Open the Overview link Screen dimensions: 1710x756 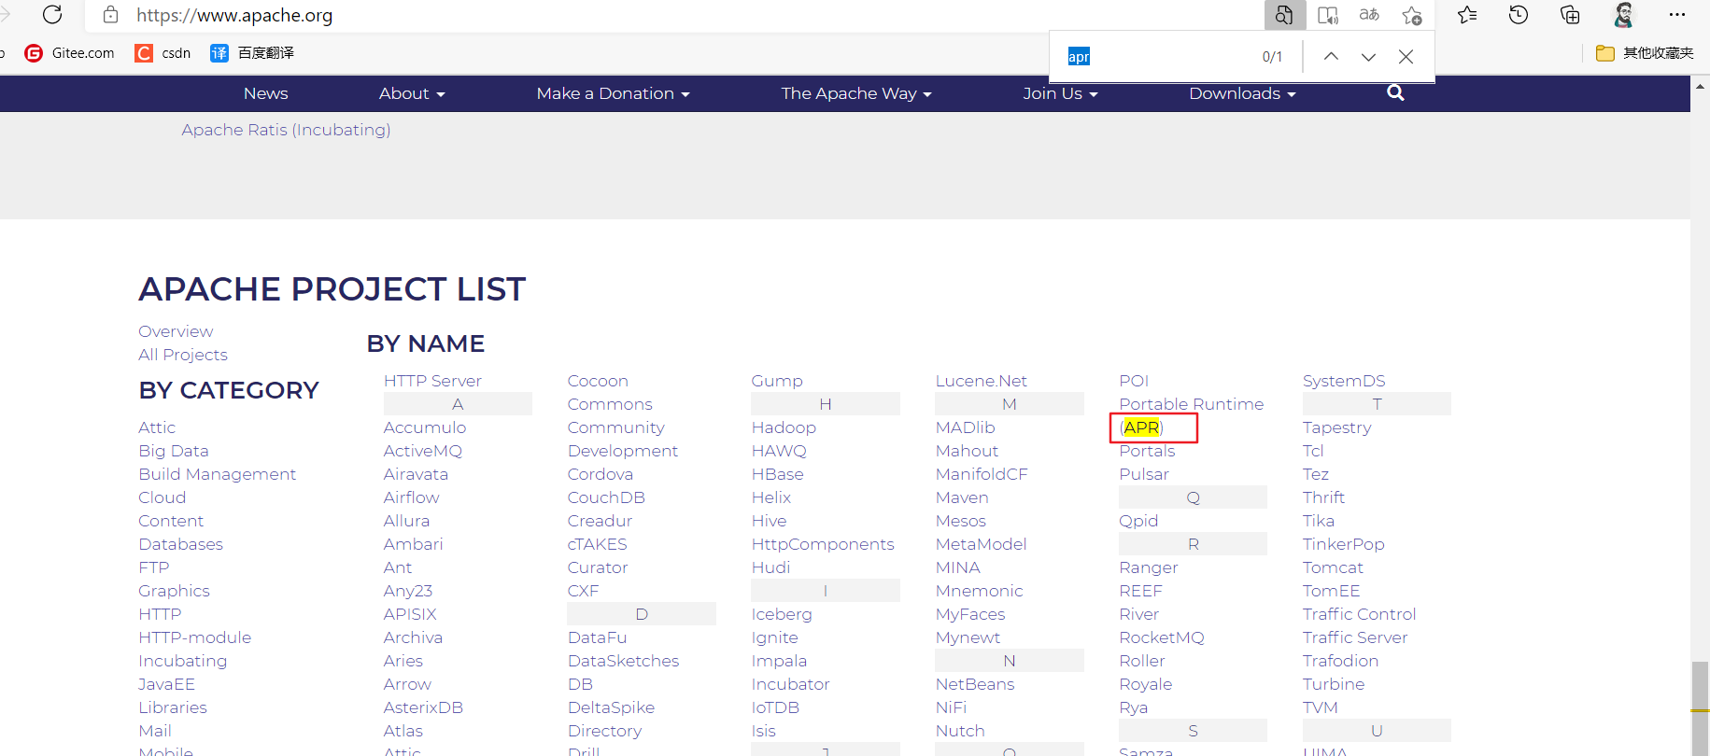[x=176, y=331]
